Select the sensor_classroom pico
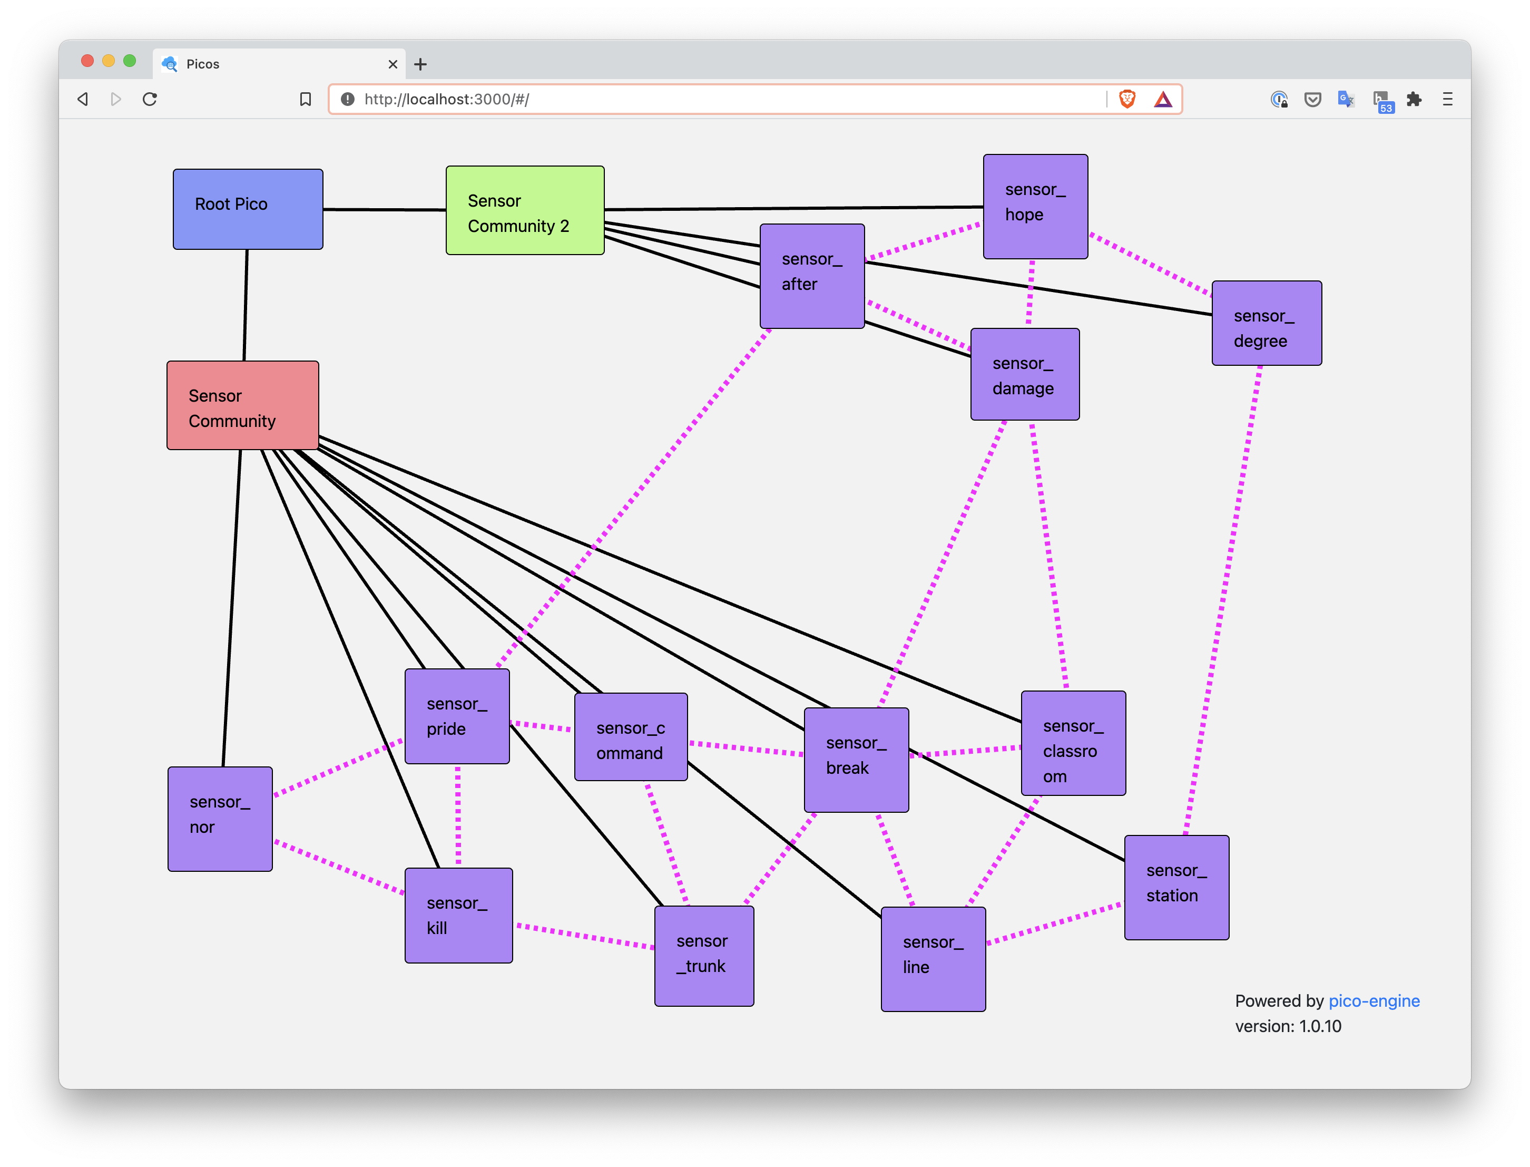Image resolution: width=1530 pixels, height=1167 pixels. pyautogui.click(x=1073, y=743)
